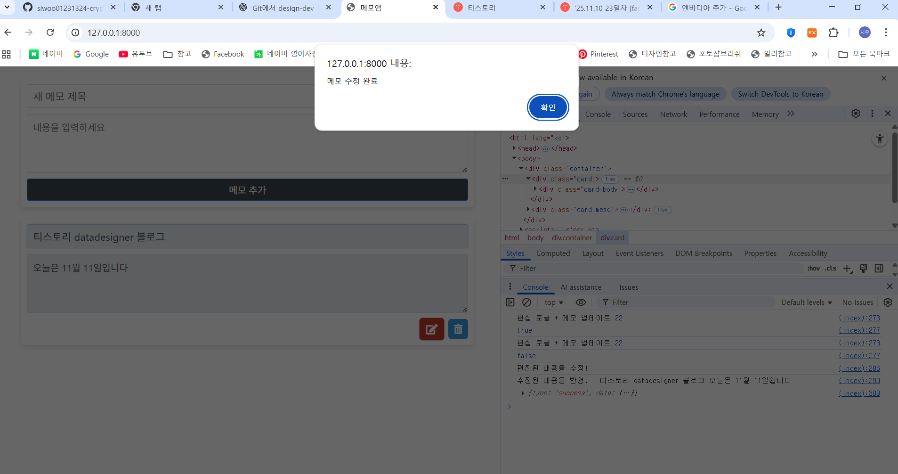Click Always match Chrome's language button
The height and width of the screenshot is (474, 898).
665,94
